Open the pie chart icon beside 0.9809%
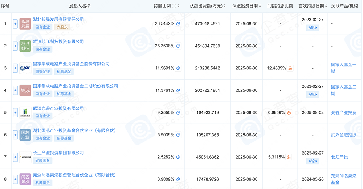 (x=178, y=179)
